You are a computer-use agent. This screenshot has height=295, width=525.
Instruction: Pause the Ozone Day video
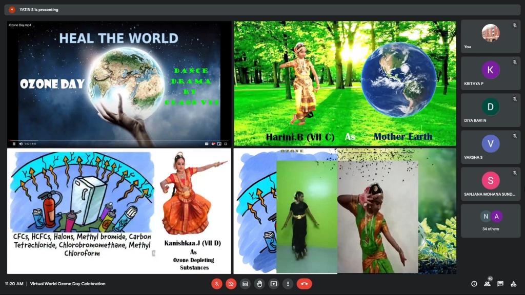point(14,144)
